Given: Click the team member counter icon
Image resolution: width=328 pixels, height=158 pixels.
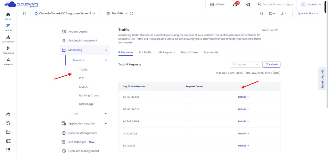Looking at the screenshot, I should (x=283, y=13).
